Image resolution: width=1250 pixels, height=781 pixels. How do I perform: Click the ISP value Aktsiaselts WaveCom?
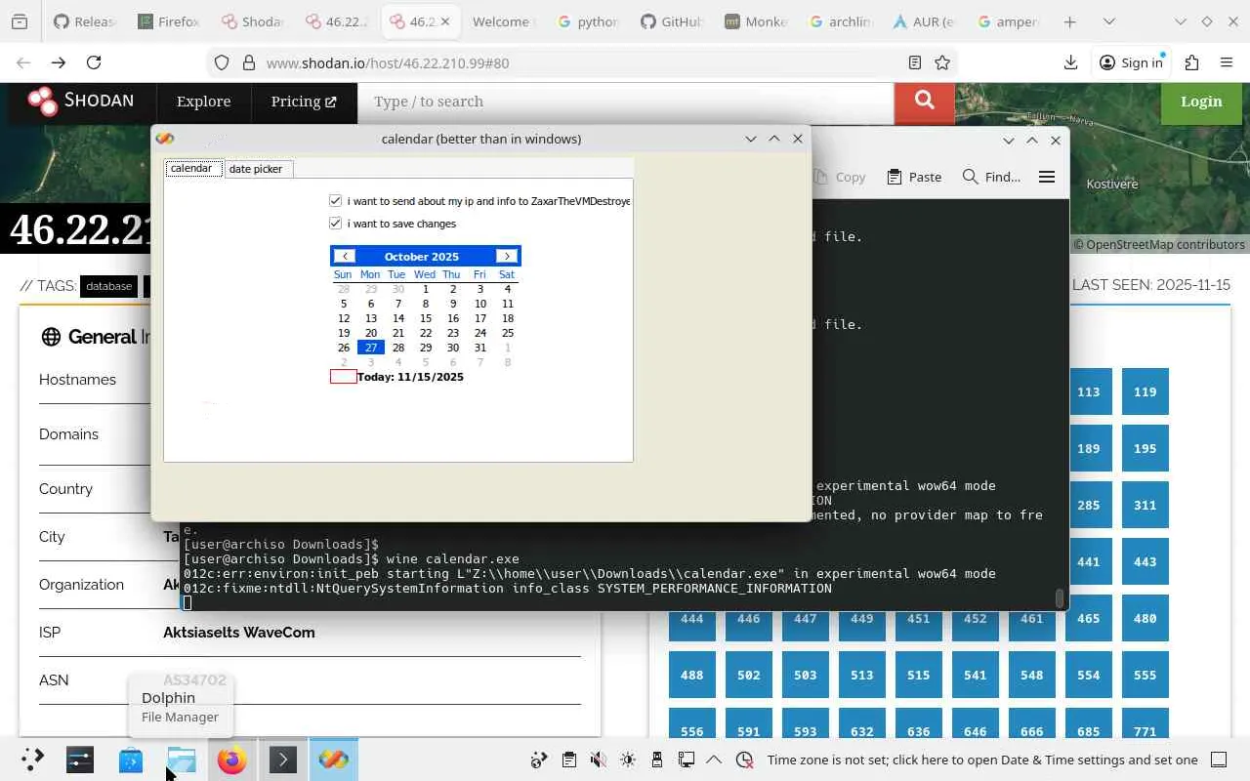239,633
